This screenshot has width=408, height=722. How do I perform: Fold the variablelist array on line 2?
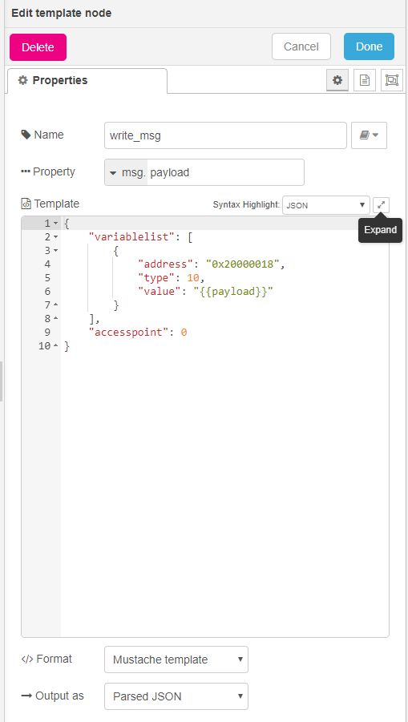pos(56,237)
